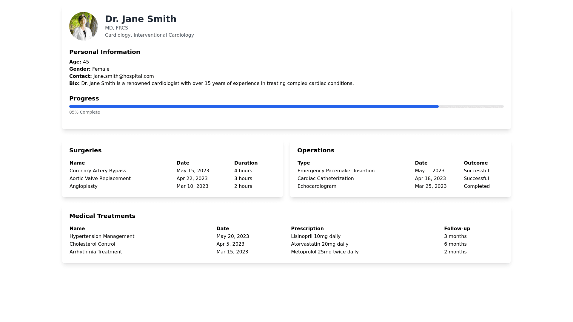Screen dimensions: 573x322
Task: Click the jane.smith@hospital.com contact email
Action: click(124, 76)
